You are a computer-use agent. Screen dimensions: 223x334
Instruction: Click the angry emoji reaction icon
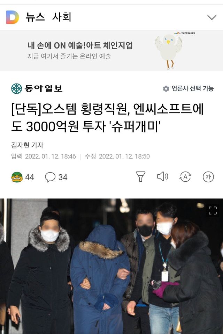pos(17,177)
